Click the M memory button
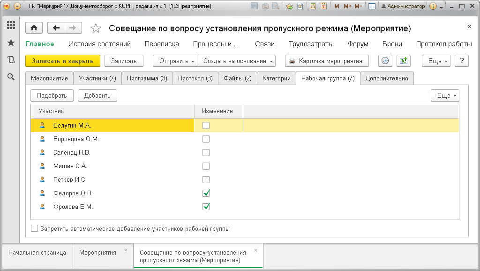The width and height of the screenshot is (480, 271). pyautogui.click(x=337, y=6)
